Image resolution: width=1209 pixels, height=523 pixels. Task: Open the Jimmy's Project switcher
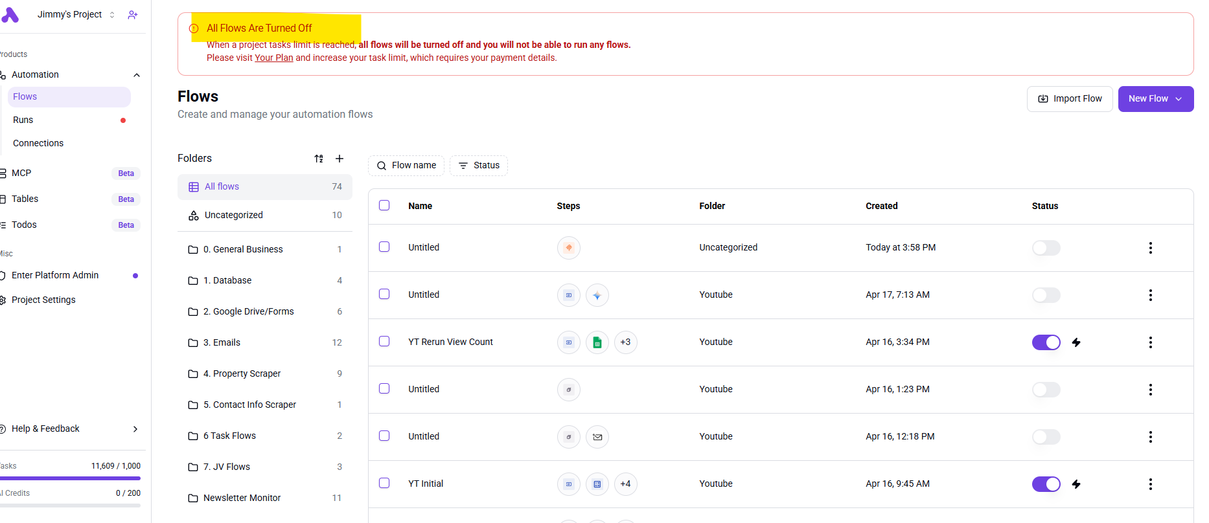click(76, 14)
